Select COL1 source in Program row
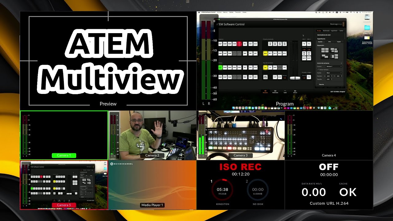 (x=251, y=44)
